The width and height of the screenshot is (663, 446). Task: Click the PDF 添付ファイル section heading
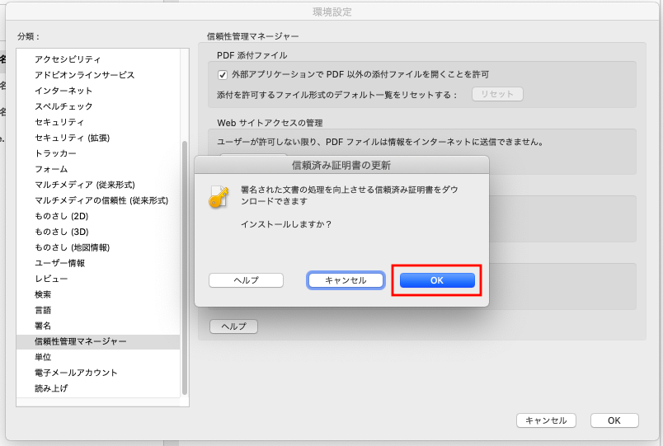252,55
